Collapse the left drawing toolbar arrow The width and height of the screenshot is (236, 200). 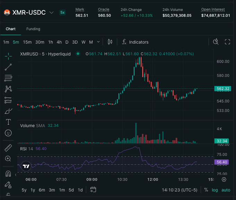tap(16, 175)
